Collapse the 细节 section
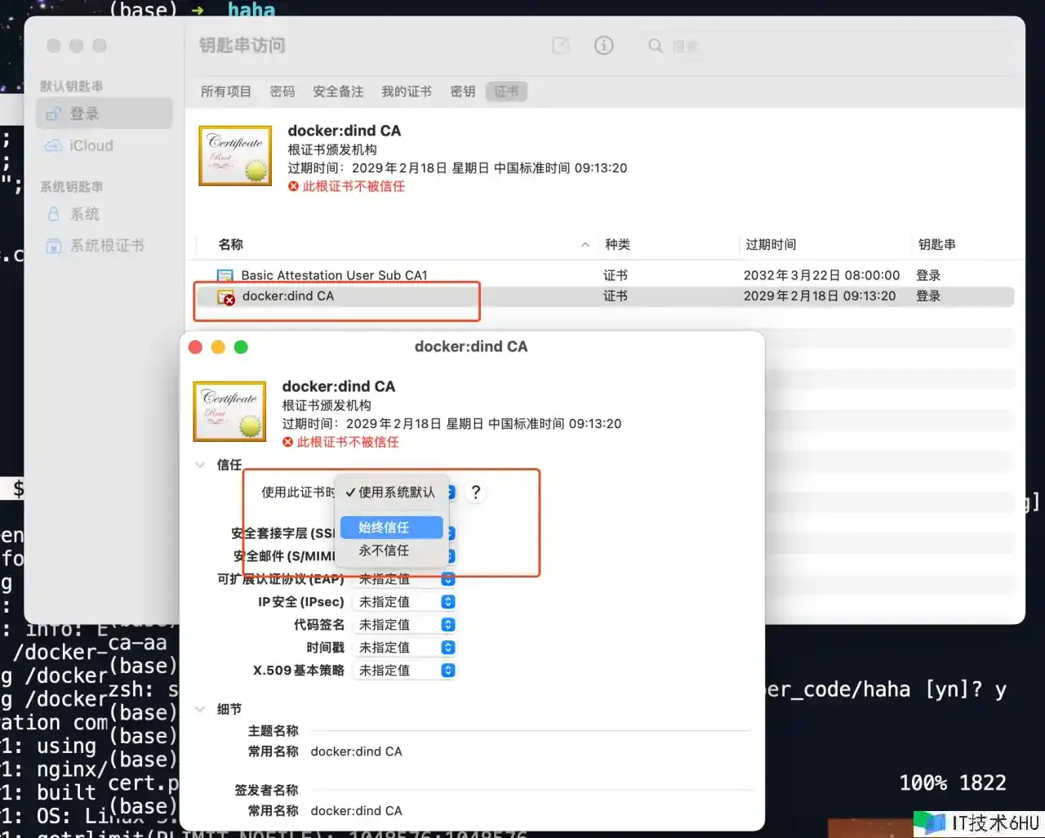The width and height of the screenshot is (1045, 838). [x=200, y=709]
